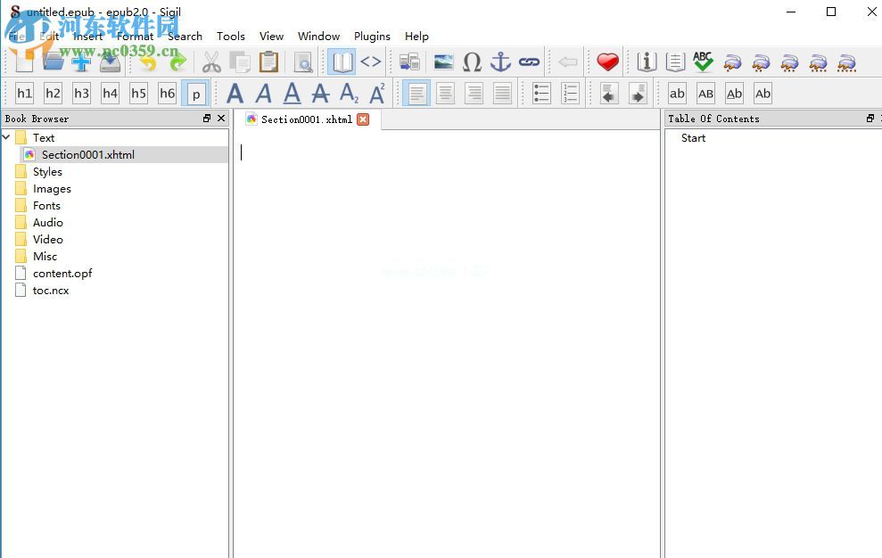Open the Styles folder in Book Browser
The width and height of the screenshot is (882, 558).
click(x=47, y=172)
